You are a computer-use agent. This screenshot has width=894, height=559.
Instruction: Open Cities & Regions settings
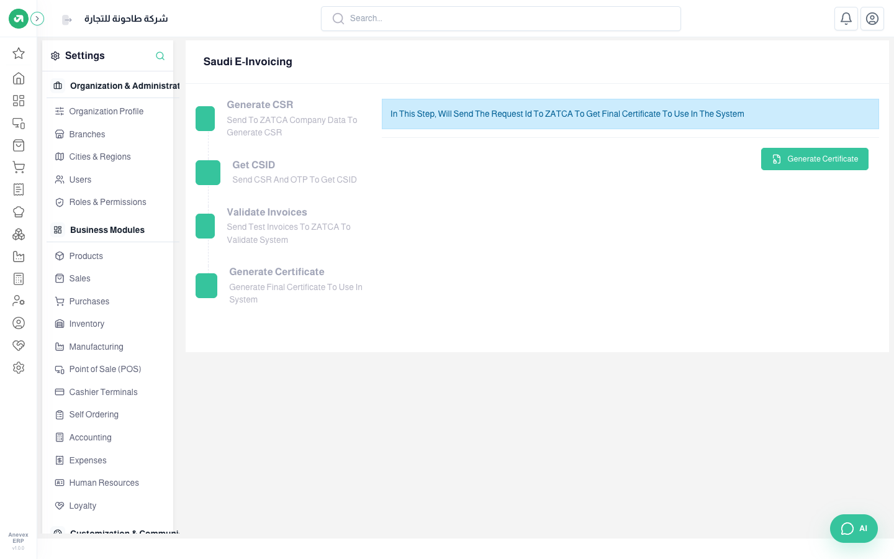click(x=100, y=157)
